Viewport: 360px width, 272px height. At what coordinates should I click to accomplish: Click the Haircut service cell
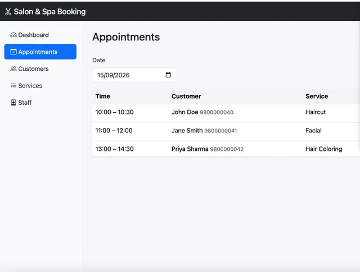point(316,112)
